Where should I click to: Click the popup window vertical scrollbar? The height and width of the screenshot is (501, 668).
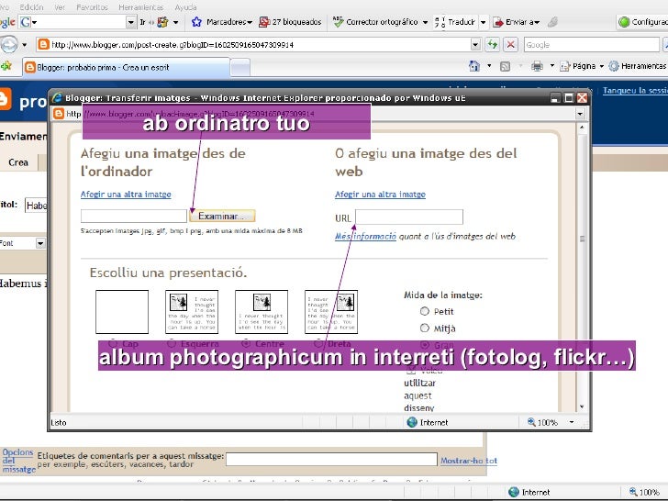582,266
